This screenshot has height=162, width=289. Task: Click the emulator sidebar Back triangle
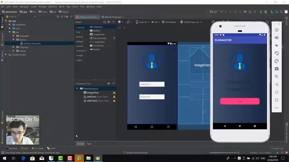pos(277,85)
